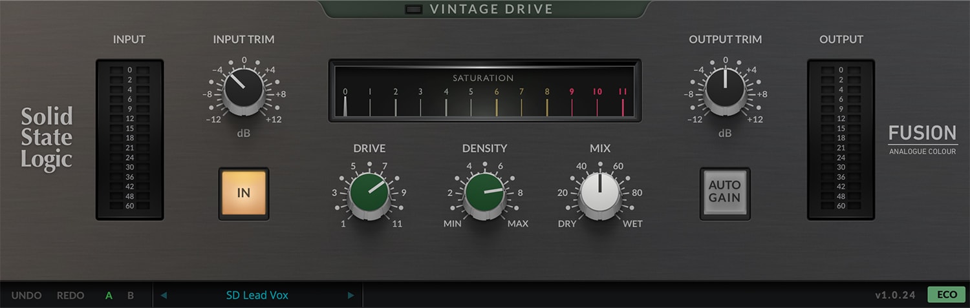Click the Saturation meter display
The height and width of the screenshot is (308, 970).
tap(484, 91)
